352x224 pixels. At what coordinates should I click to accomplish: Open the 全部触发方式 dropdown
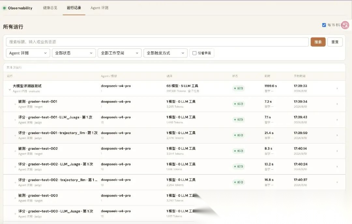(166, 53)
